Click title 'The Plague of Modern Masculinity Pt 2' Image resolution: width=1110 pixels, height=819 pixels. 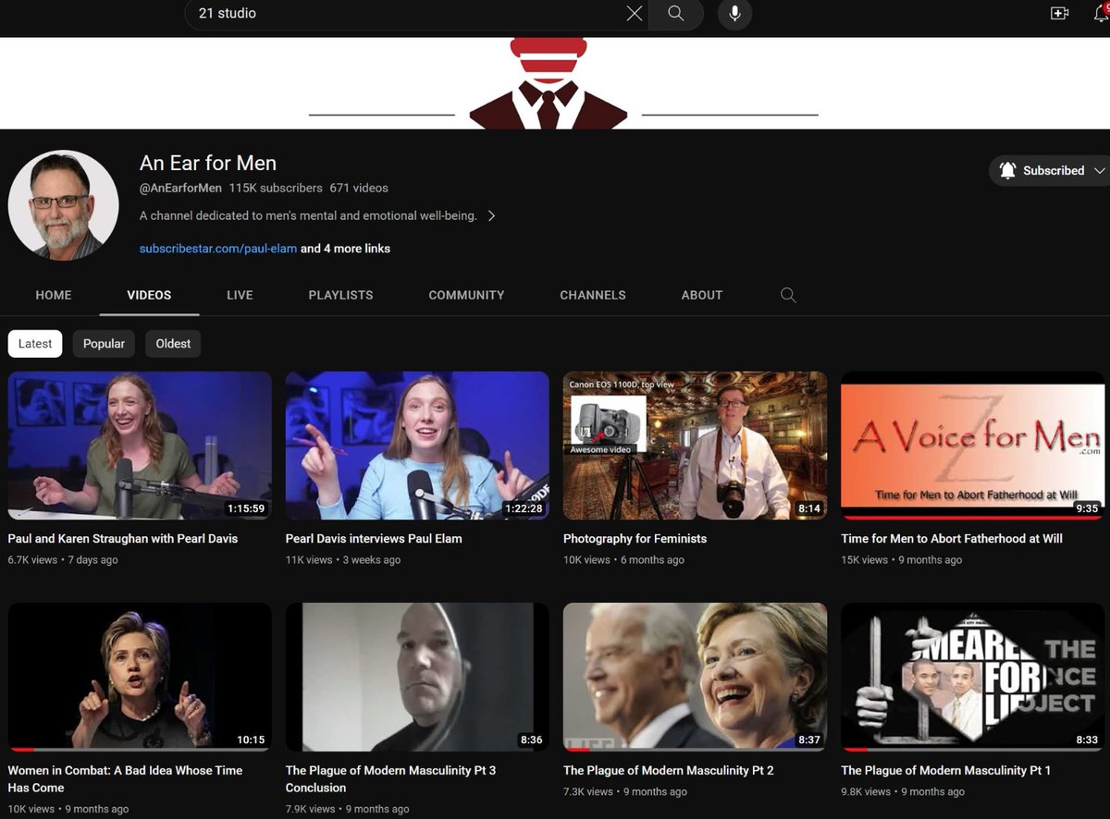(x=669, y=770)
